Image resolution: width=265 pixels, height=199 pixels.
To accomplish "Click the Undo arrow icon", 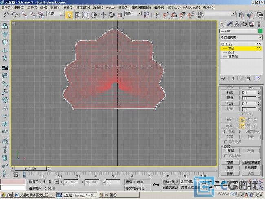I will coord(6,15).
